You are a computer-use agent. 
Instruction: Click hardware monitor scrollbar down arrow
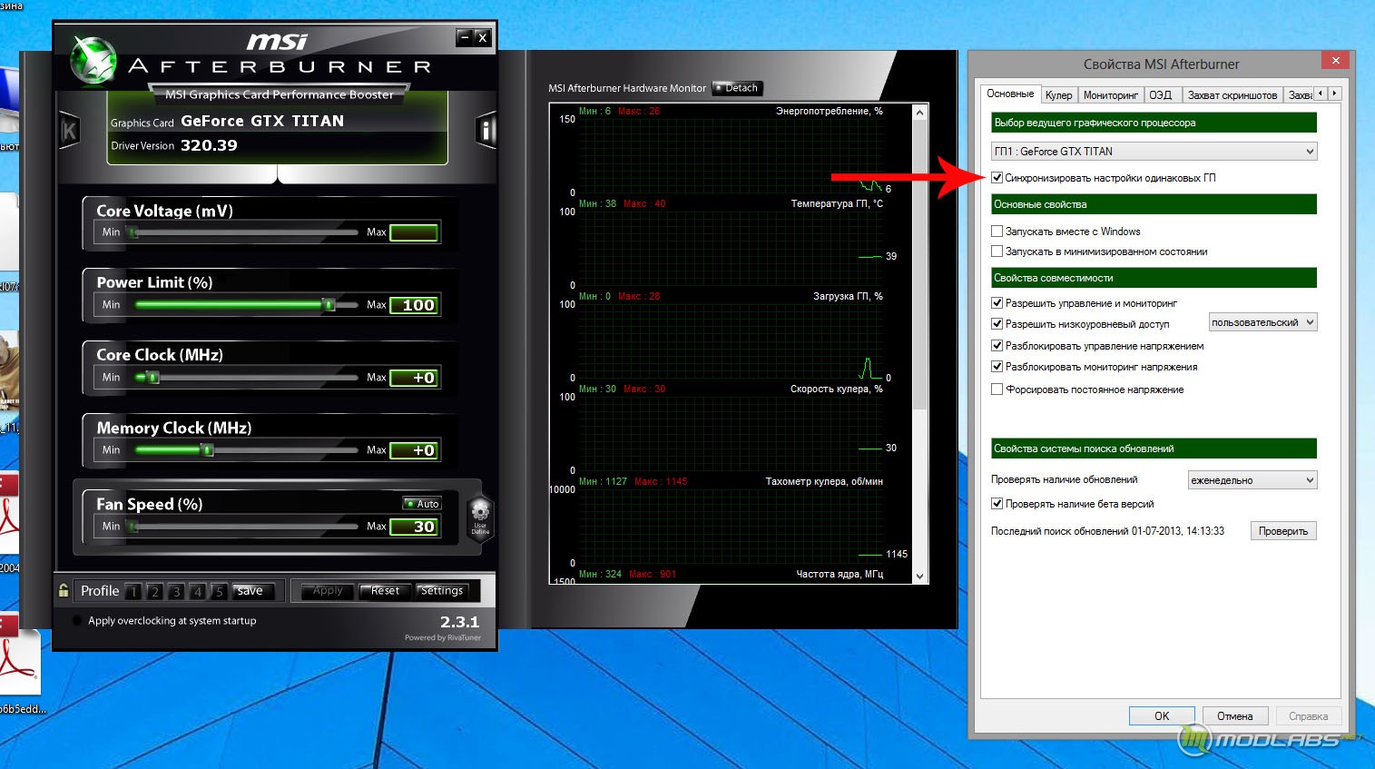(x=919, y=576)
